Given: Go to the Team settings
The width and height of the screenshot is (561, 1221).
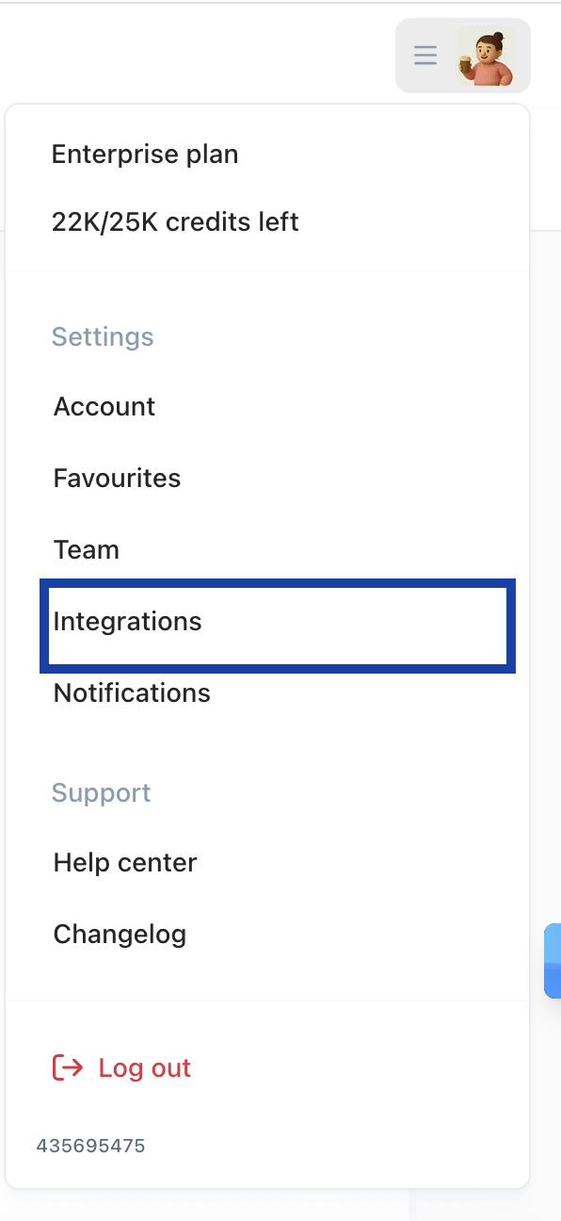Looking at the screenshot, I should [x=87, y=550].
